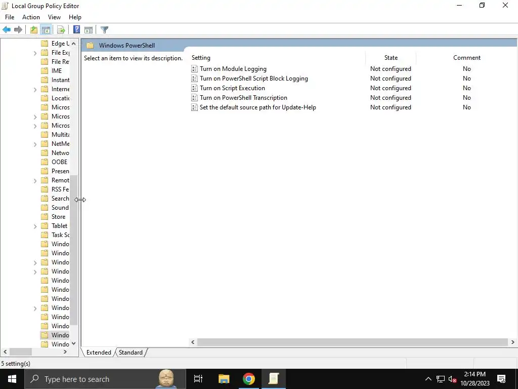Viewport: 518px width, 389px height.
Task: Show hidden tray icons chevron
Action: click(x=428, y=379)
